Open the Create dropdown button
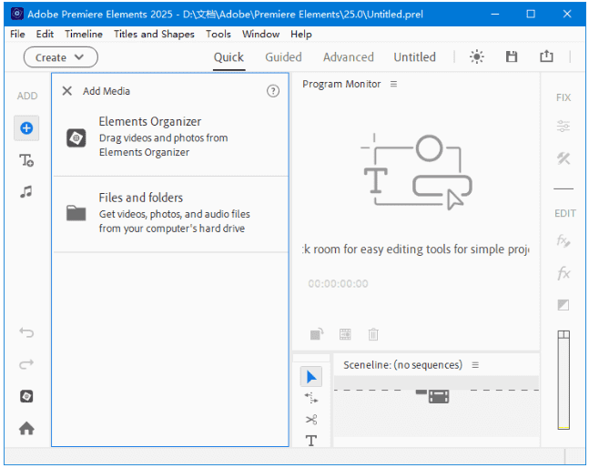The width and height of the screenshot is (589, 468). point(61,56)
